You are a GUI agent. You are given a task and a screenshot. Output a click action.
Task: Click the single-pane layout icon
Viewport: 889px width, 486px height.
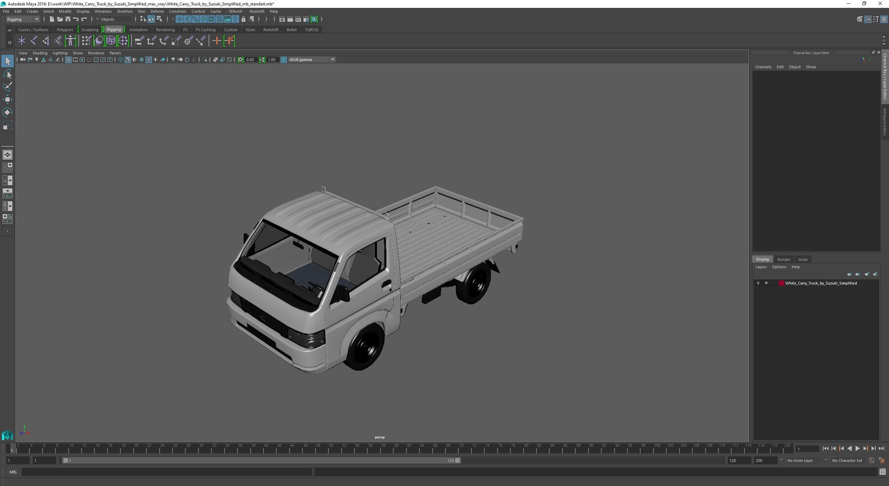click(x=7, y=155)
